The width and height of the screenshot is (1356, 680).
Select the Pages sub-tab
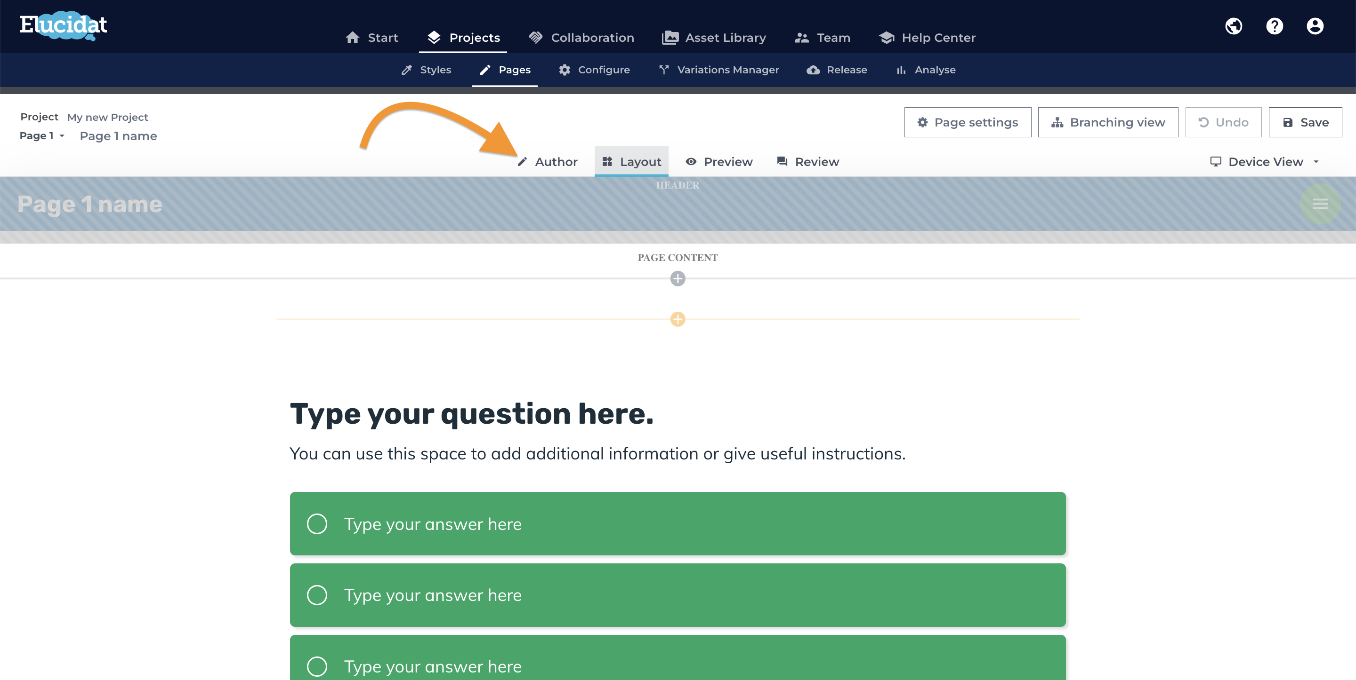(x=504, y=70)
